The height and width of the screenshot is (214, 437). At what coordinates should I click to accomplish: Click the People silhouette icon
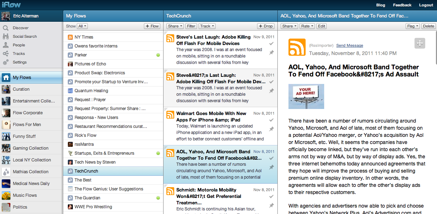tap(6, 45)
